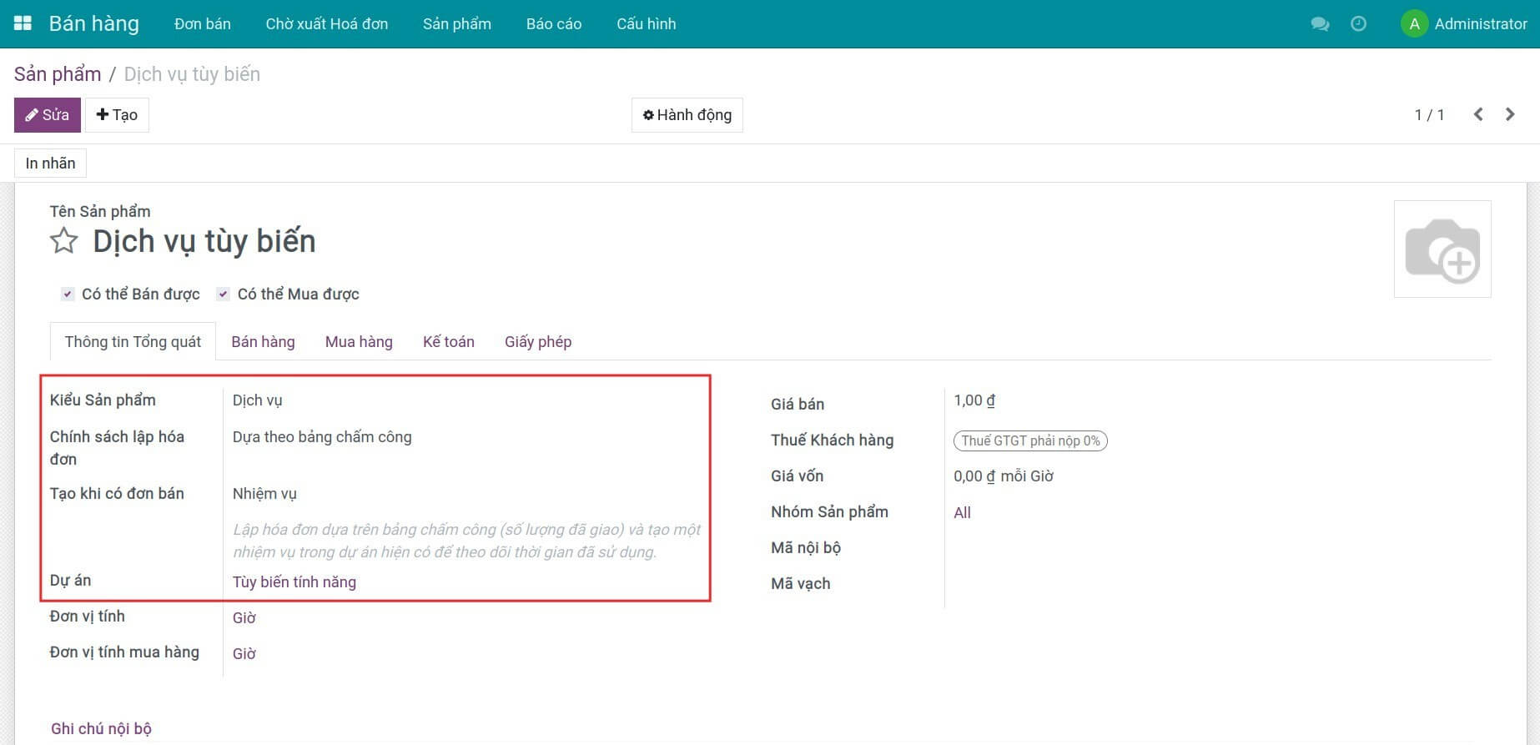Expand the Hành động dropdown
1540x745 pixels.
687,115
